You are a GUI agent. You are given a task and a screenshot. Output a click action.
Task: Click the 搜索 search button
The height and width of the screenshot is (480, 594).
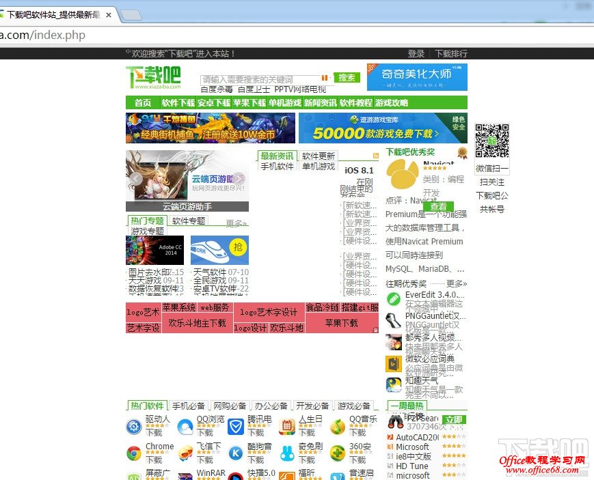[347, 78]
